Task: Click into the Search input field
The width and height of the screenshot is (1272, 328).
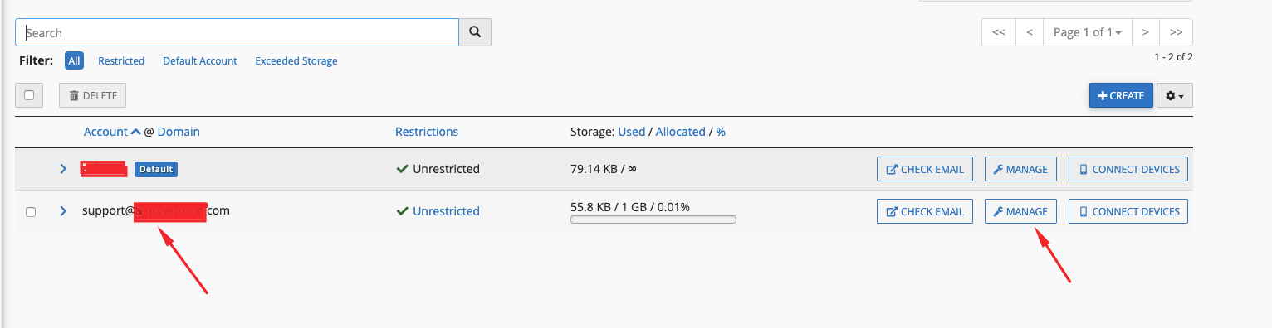Action: (x=237, y=32)
